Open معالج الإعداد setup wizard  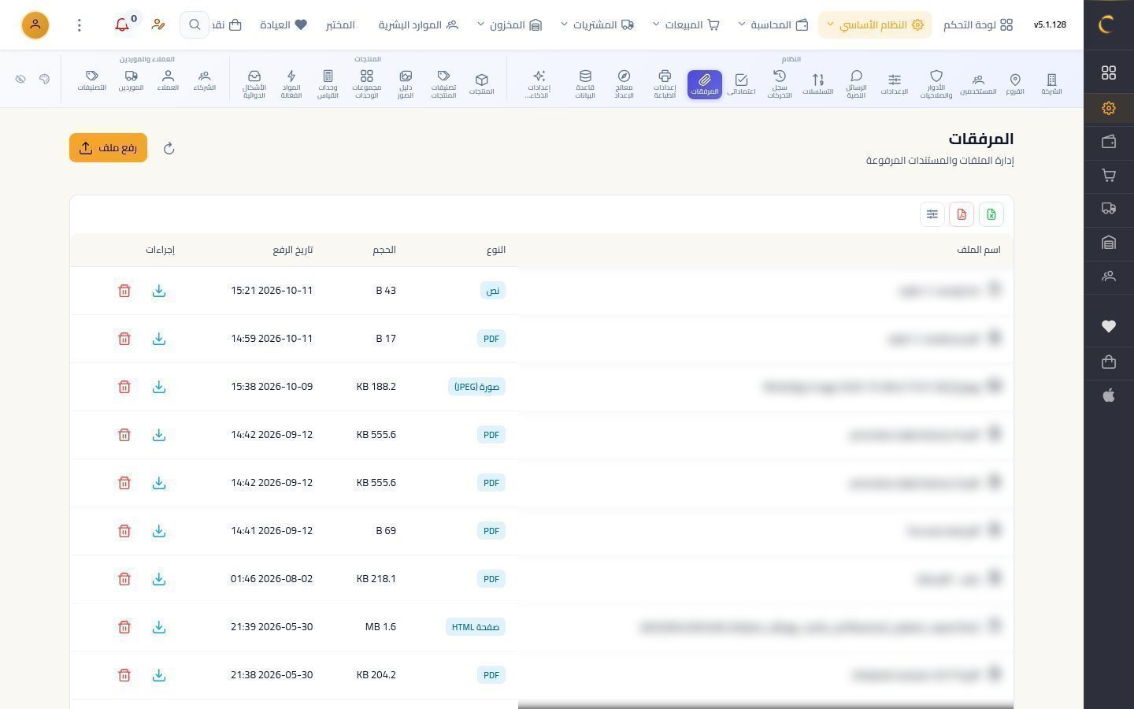pos(624,84)
